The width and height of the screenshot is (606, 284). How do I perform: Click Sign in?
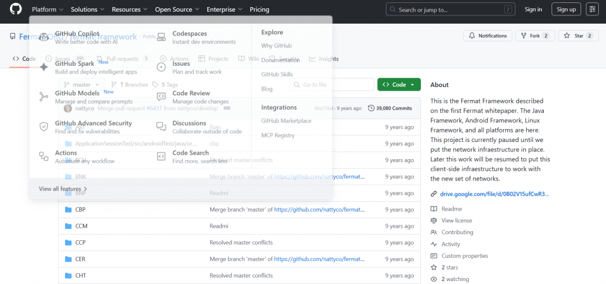click(533, 9)
